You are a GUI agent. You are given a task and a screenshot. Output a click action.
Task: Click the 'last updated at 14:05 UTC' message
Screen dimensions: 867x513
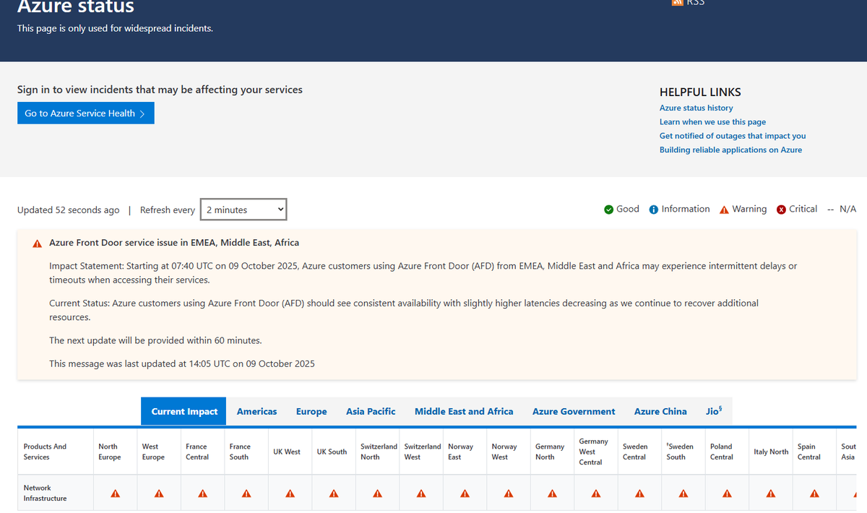point(182,363)
